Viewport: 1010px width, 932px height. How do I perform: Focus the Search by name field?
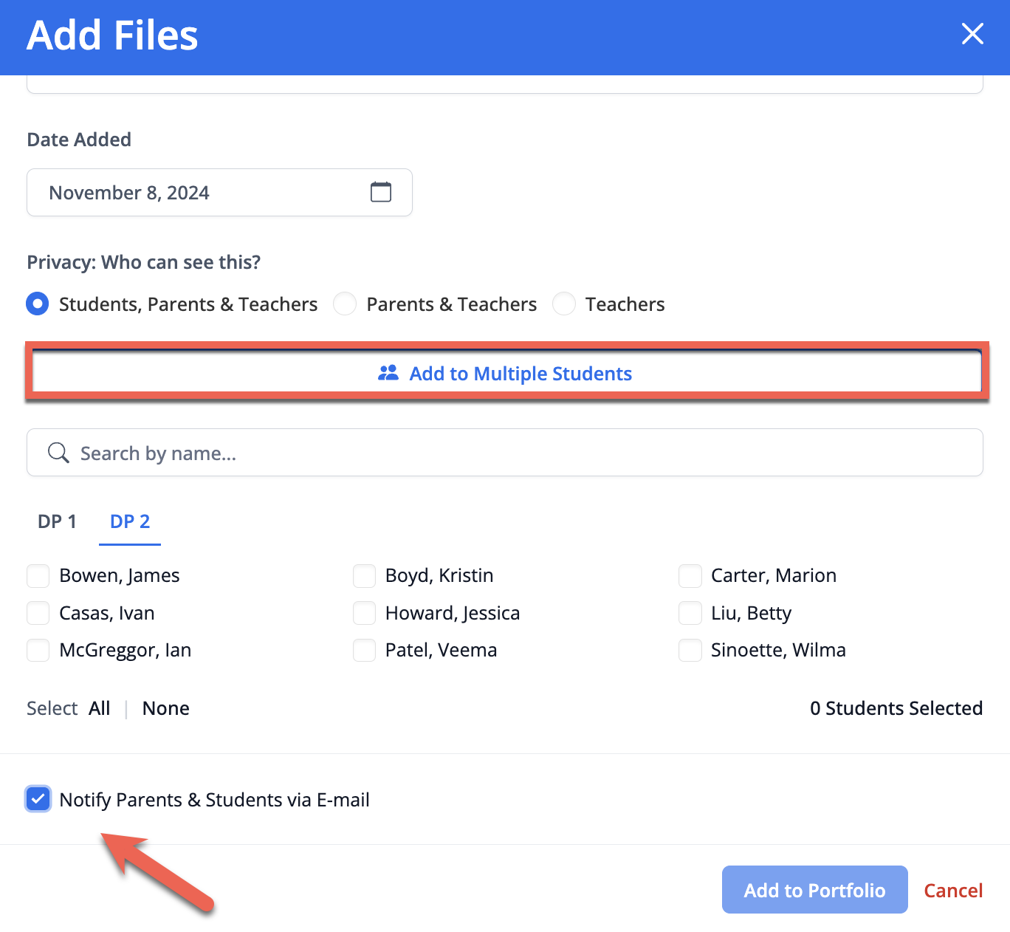pyautogui.click(x=505, y=453)
